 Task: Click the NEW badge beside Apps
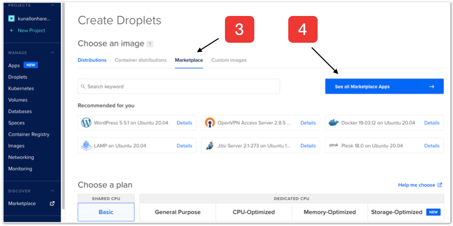pyautogui.click(x=30, y=65)
